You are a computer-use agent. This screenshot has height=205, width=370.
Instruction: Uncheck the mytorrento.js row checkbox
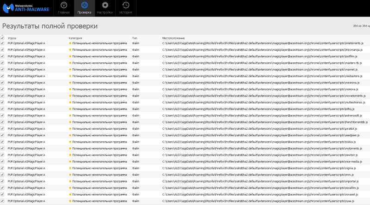tap(2, 149)
